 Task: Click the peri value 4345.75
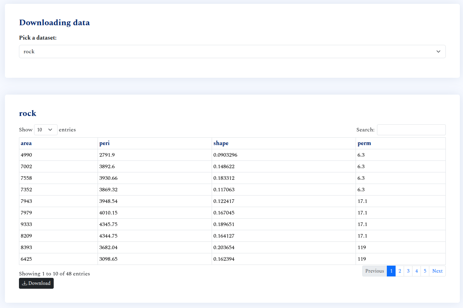(x=108, y=224)
